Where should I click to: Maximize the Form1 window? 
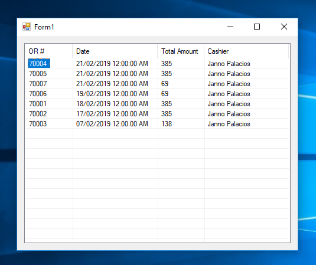(x=257, y=27)
